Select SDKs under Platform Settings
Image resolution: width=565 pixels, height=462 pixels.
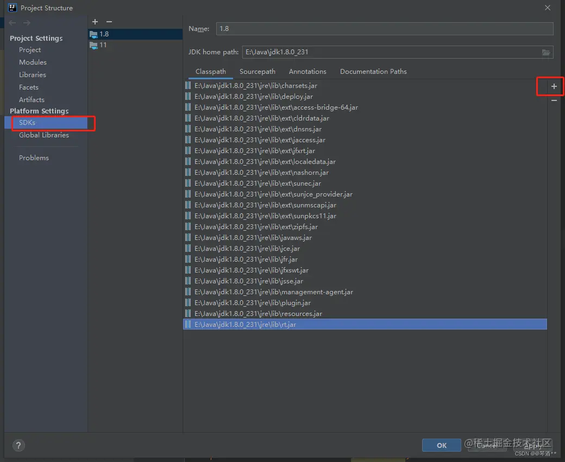(46, 123)
